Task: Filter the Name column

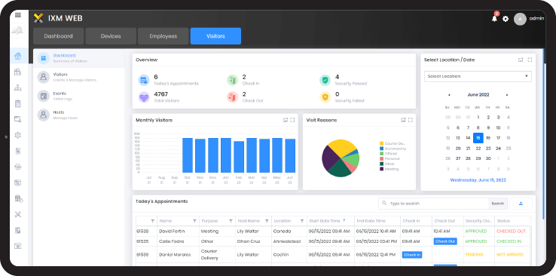Action: (x=194, y=221)
